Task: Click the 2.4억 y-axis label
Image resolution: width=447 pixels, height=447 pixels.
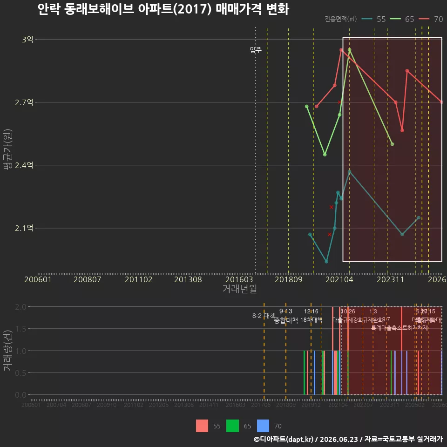Action: (24, 165)
